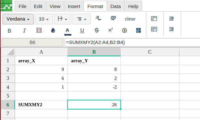Open the Data menu tab
200x120 pixels.
click(x=116, y=6)
